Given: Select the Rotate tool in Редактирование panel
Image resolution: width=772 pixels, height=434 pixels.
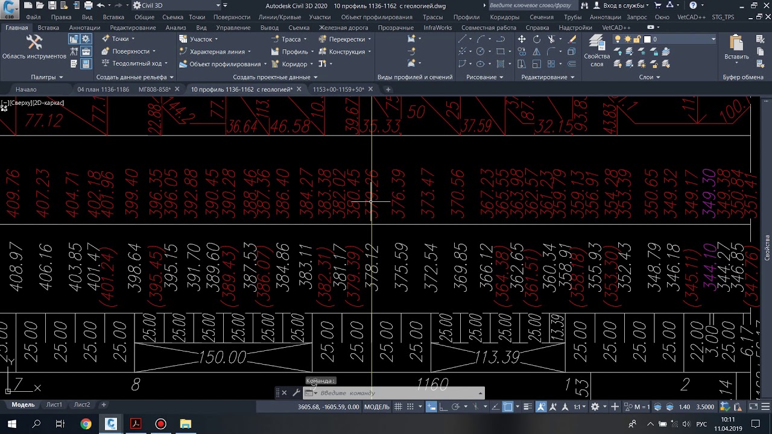Looking at the screenshot, I should coord(537,39).
